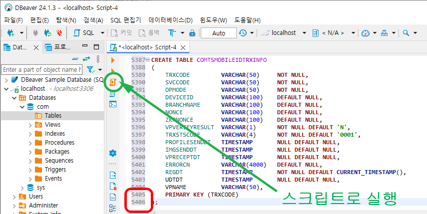Image resolution: width=427 pixels, height=214 pixels.
Task: Collapse the com database node
Action: click(22, 107)
